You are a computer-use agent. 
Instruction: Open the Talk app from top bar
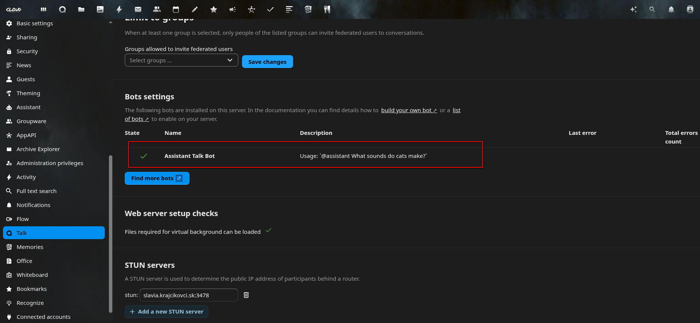pyautogui.click(x=62, y=9)
